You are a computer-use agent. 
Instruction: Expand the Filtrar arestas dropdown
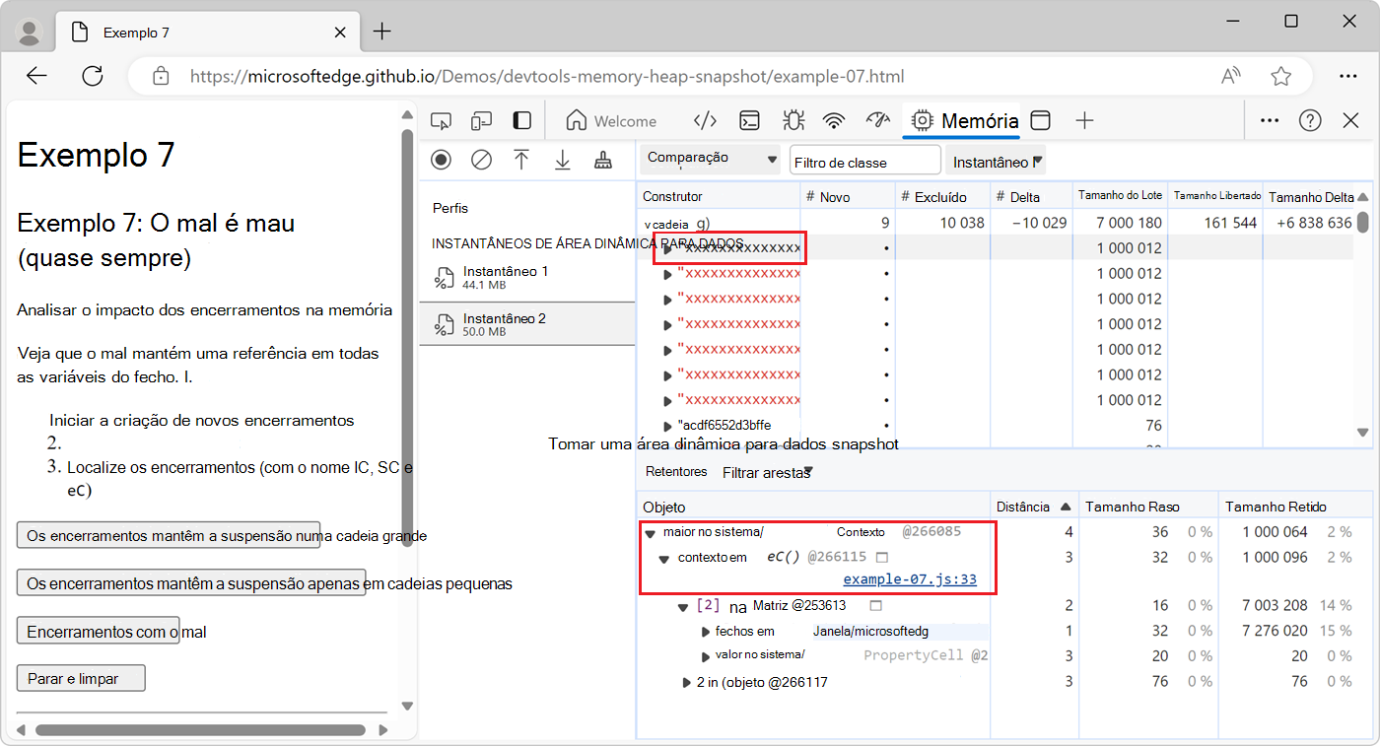767,473
